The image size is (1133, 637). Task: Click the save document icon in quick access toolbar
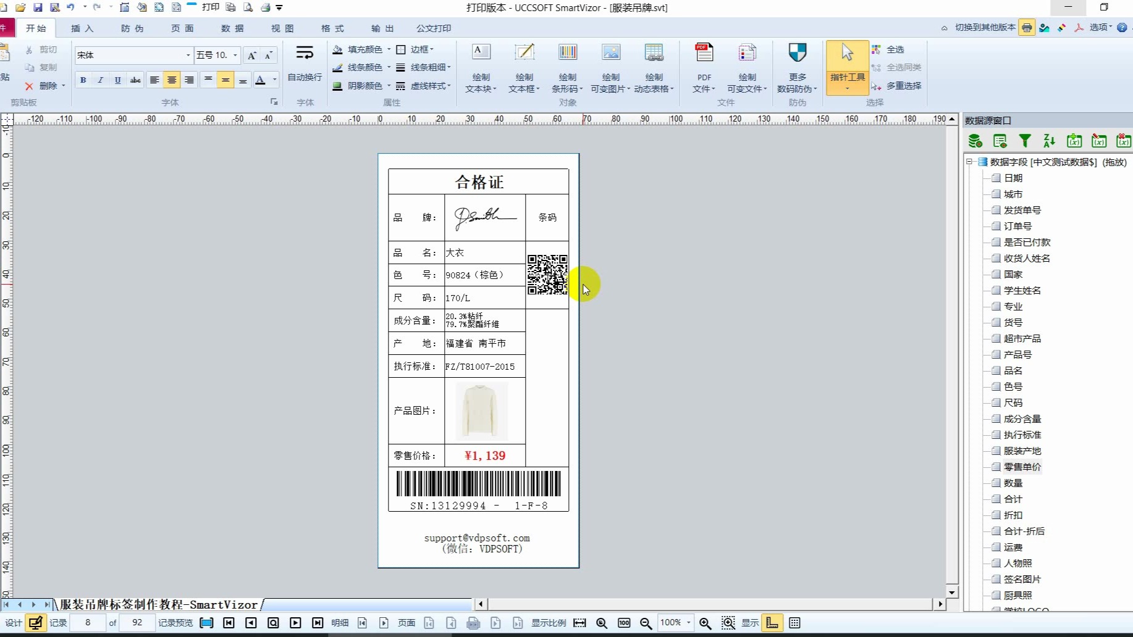point(38,7)
